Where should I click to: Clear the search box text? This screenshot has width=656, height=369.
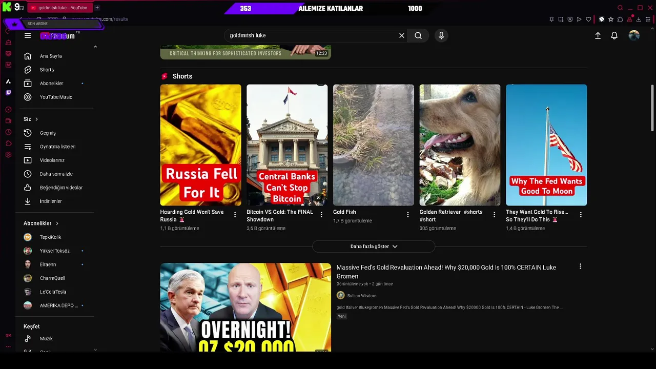point(402,35)
